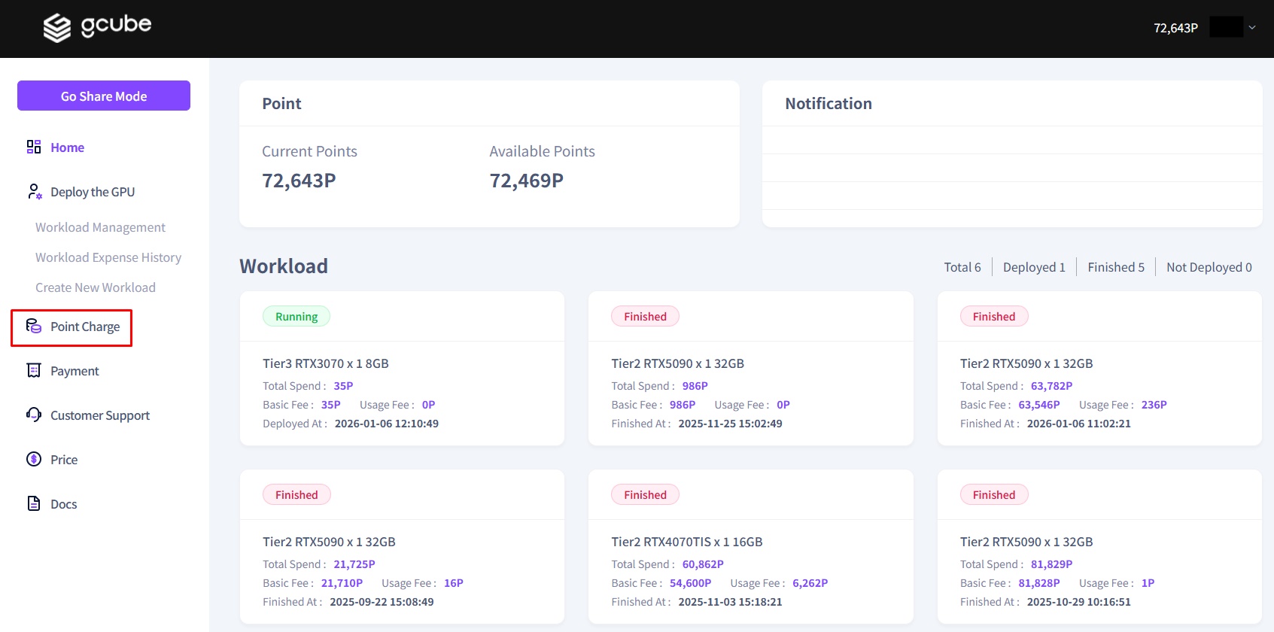Viewport: 1274px width, 632px height.
Task: Click the Deploy the GPU icon
Action: click(x=34, y=192)
